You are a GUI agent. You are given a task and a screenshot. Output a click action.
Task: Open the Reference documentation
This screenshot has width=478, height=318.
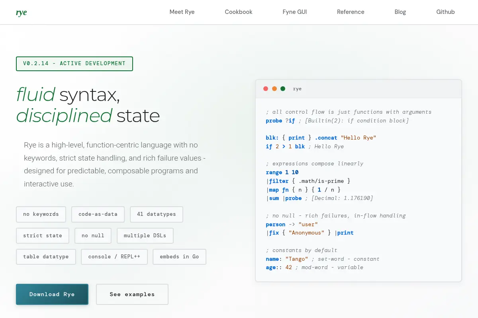click(351, 12)
